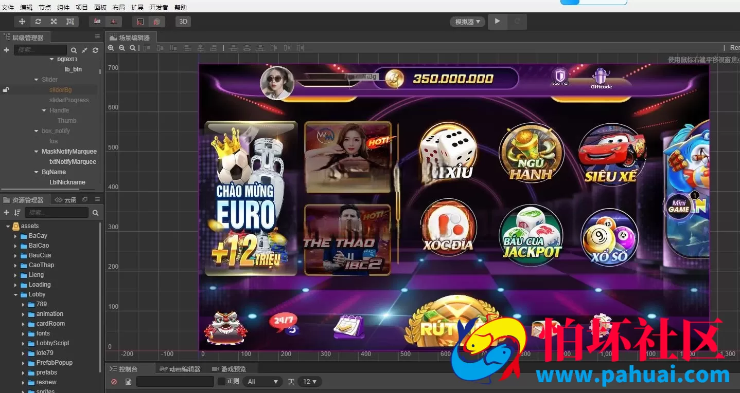Click the play preview button
The image size is (740, 393).
[497, 22]
